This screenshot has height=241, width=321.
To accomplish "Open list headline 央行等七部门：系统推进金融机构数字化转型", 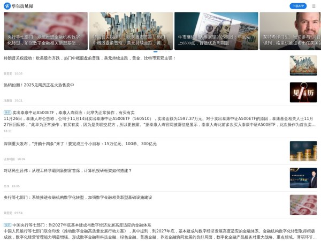I will point(78,198).
